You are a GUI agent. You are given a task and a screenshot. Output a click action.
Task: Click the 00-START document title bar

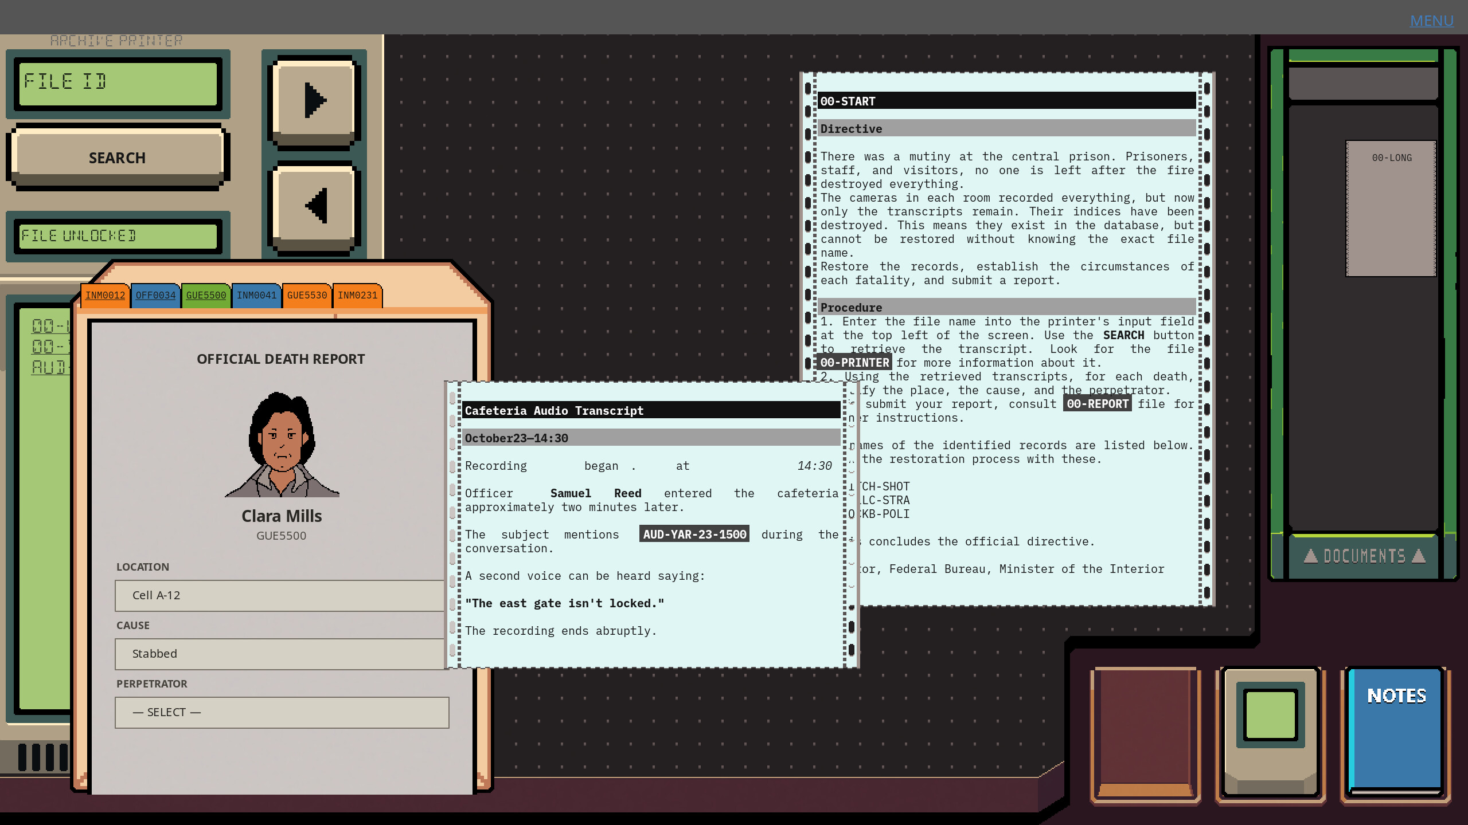1006,101
